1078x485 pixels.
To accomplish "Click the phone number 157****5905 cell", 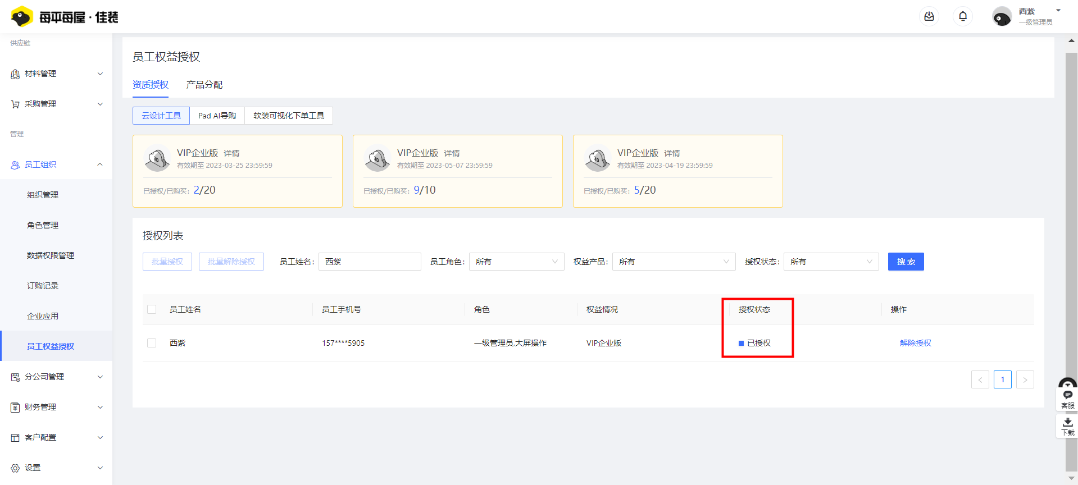I will click(x=343, y=343).
